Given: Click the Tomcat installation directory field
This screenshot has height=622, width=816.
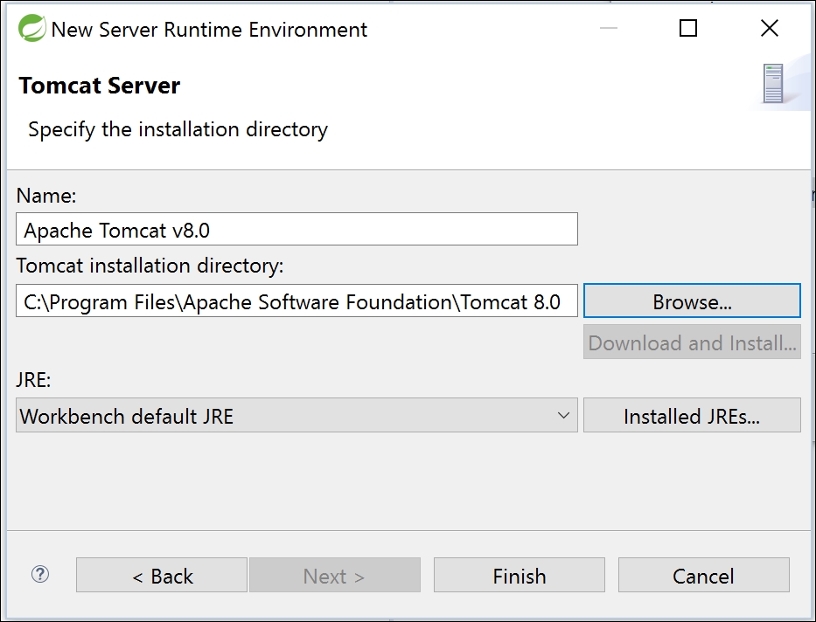Looking at the screenshot, I should coord(296,301).
